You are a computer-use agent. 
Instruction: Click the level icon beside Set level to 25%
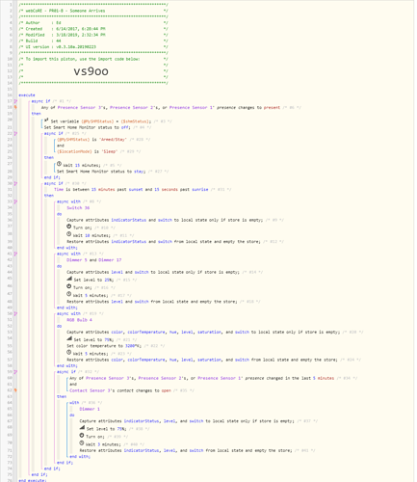tap(69, 279)
